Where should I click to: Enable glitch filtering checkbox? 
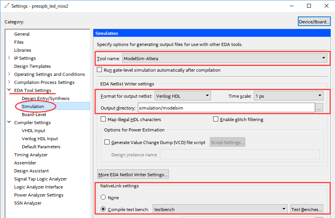click(x=216, y=119)
